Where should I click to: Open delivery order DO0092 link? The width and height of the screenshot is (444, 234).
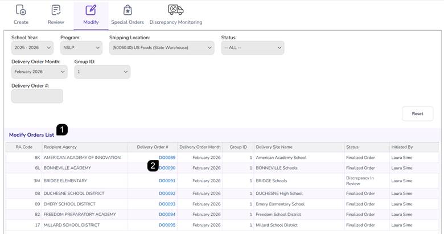click(x=167, y=194)
